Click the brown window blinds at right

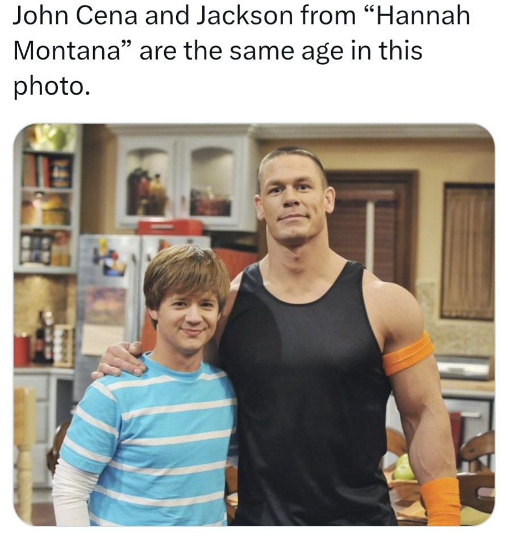pos(468,253)
